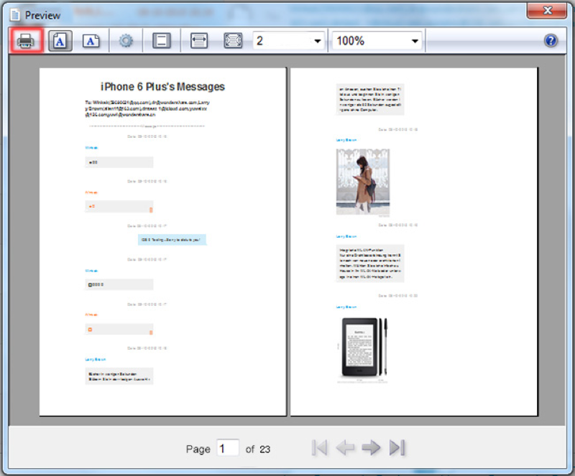Switch to landscape page orientation
Screen dimensions: 575x476
(91, 41)
